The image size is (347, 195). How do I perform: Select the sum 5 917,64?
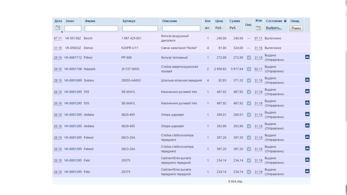pos(237,69)
